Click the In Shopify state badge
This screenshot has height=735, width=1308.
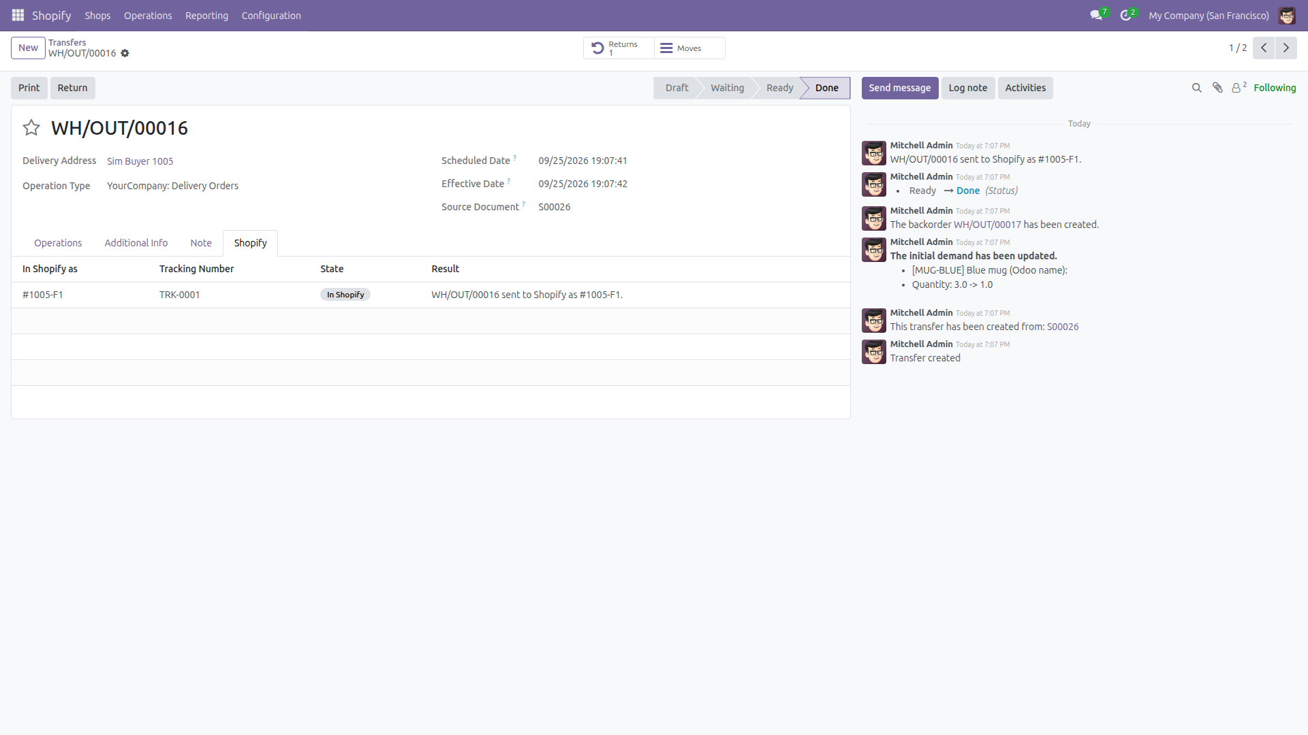tap(345, 295)
